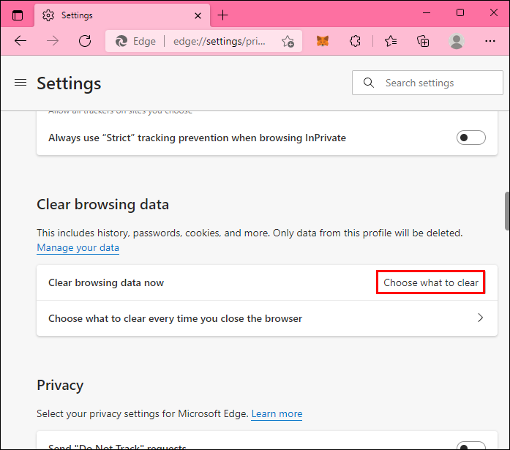This screenshot has width=510, height=450.
Task: Open the Extensions puzzle icon
Action: tap(356, 41)
